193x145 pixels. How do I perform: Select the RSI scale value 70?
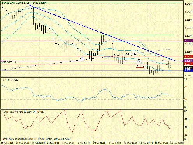[x=186, y=87]
